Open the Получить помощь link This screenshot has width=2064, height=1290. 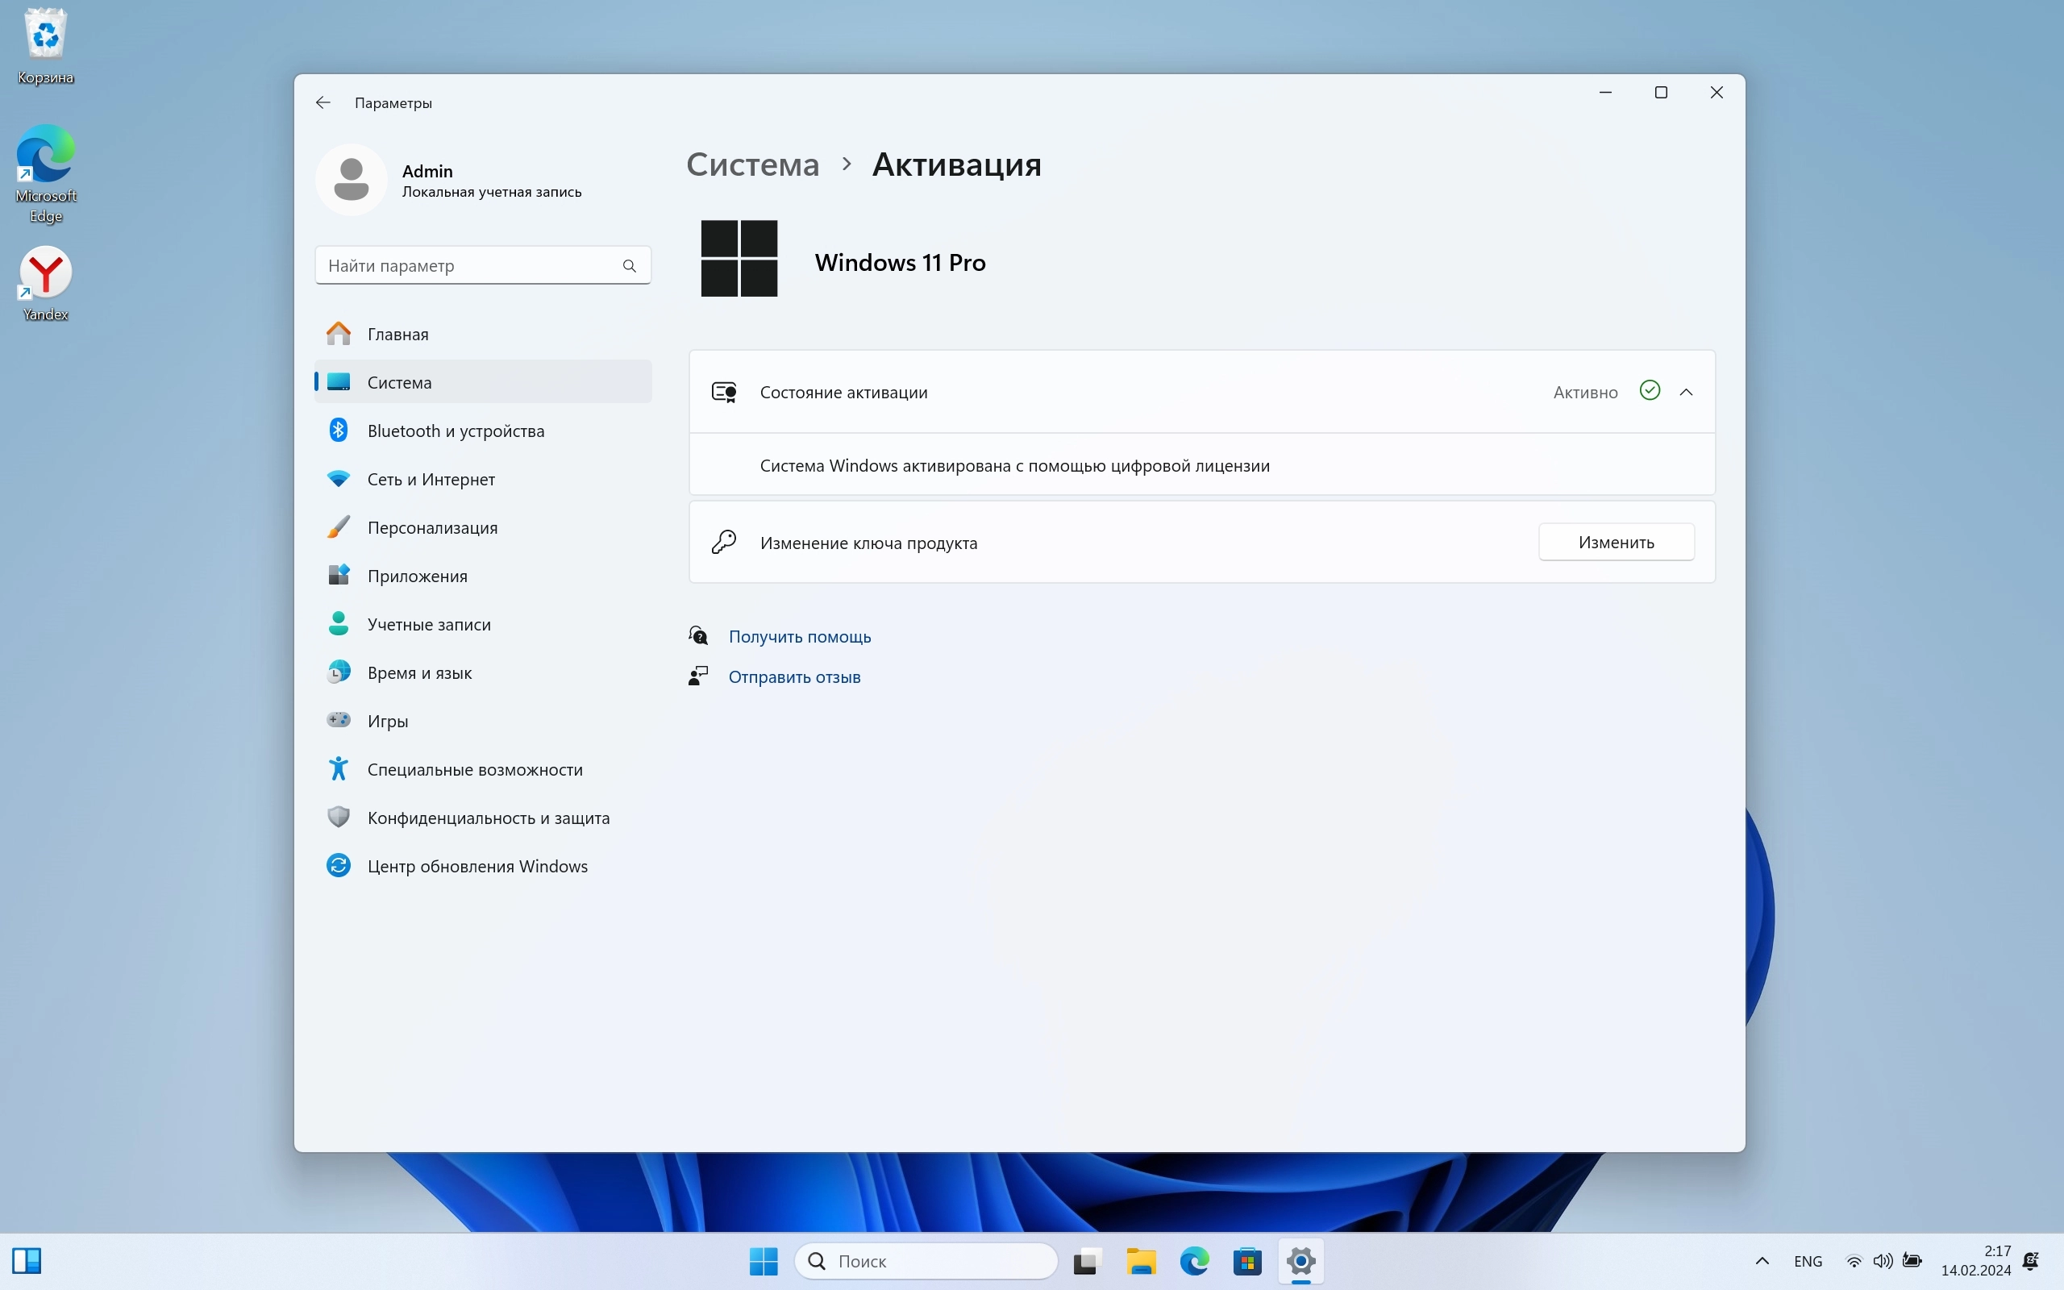(799, 636)
